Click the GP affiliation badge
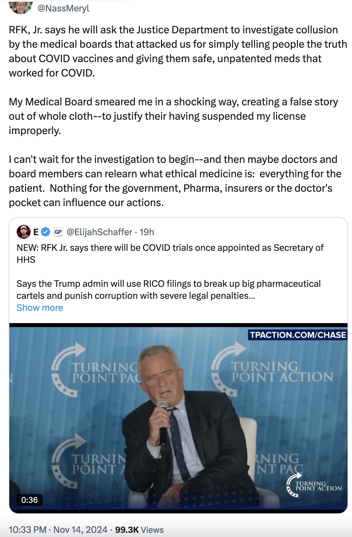Viewport: 352px width, 537px height. [x=58, y=232]
